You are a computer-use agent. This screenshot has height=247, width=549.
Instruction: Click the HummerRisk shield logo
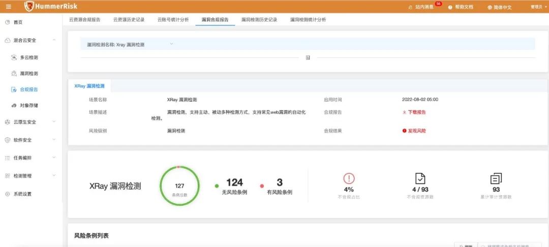click(x=29, y=6)
